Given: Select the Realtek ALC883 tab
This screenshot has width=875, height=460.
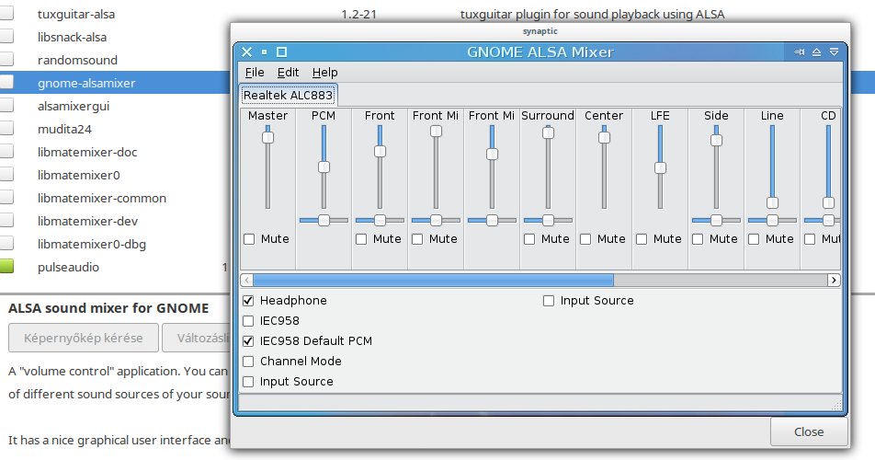Looking at the screenshot, I should click(x=288, y=96).
